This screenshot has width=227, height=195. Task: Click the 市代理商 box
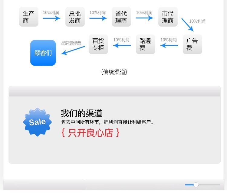168,17
